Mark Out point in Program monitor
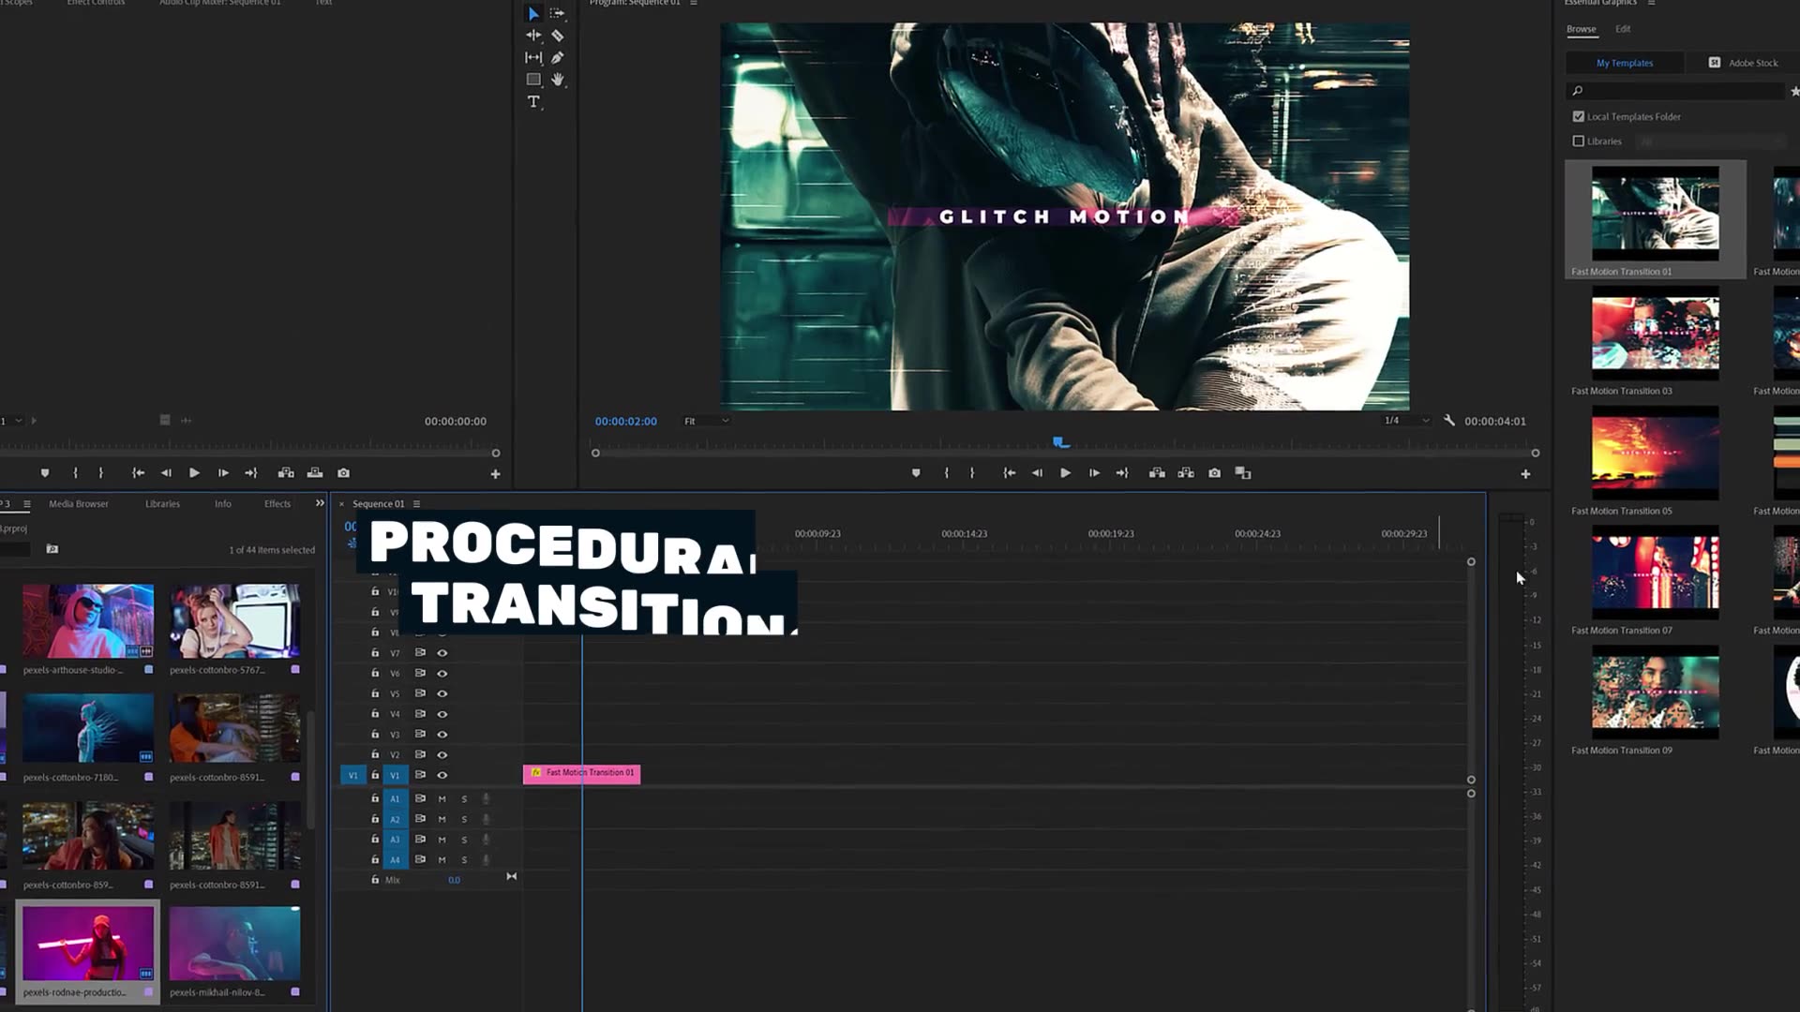The width and height of the screenshot is (1800, 1012). click(x=972, y=473)
